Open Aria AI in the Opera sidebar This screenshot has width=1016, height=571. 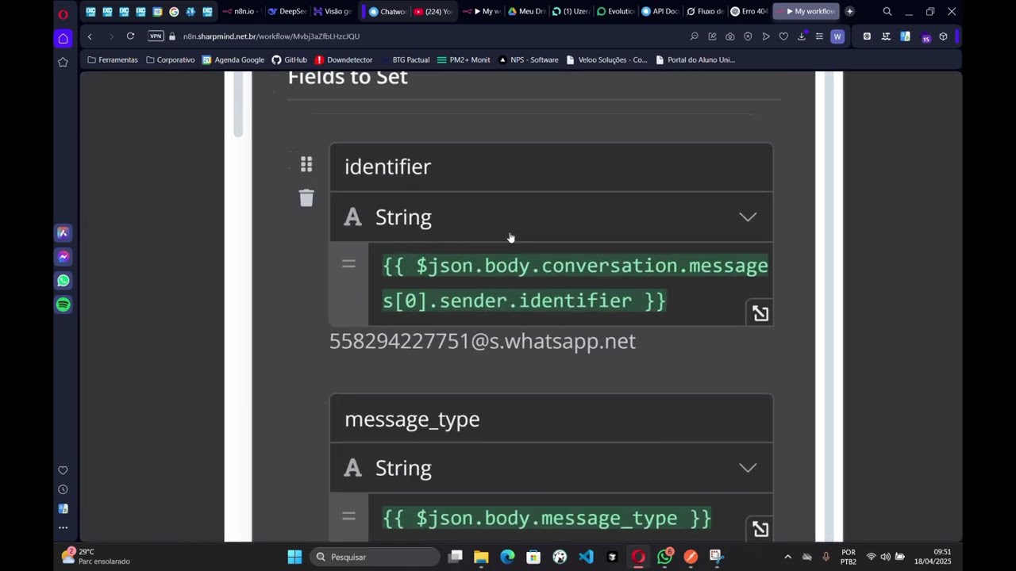(63, 233)
